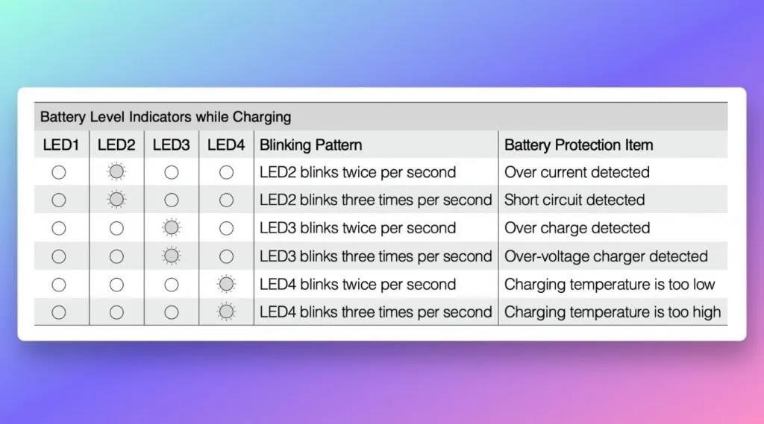Screen dimensions: 764x424
Task: Click blinking LED4 icon in temperature too high row
Action: [227, 312]
